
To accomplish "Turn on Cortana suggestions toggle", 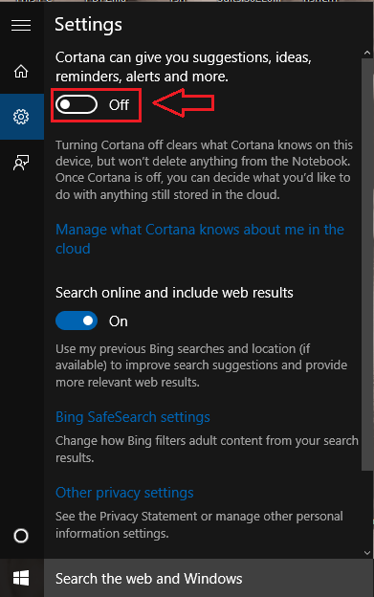I will point(77,104).
